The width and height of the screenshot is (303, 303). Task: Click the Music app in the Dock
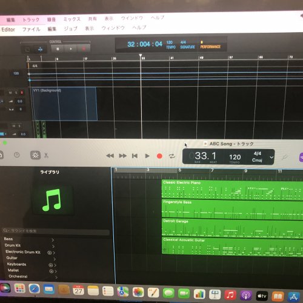click(x=230, y=295)
